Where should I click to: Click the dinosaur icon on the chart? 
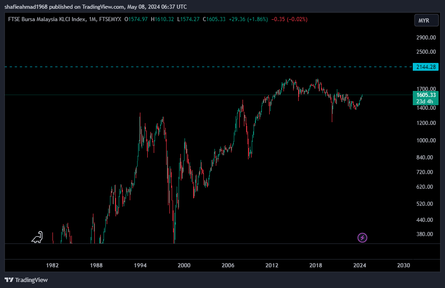click(x=37, y=237)
